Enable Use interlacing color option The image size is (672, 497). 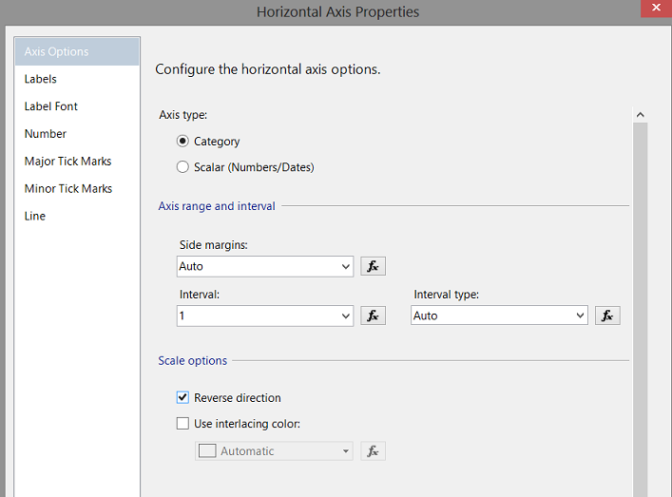point(183,424)
